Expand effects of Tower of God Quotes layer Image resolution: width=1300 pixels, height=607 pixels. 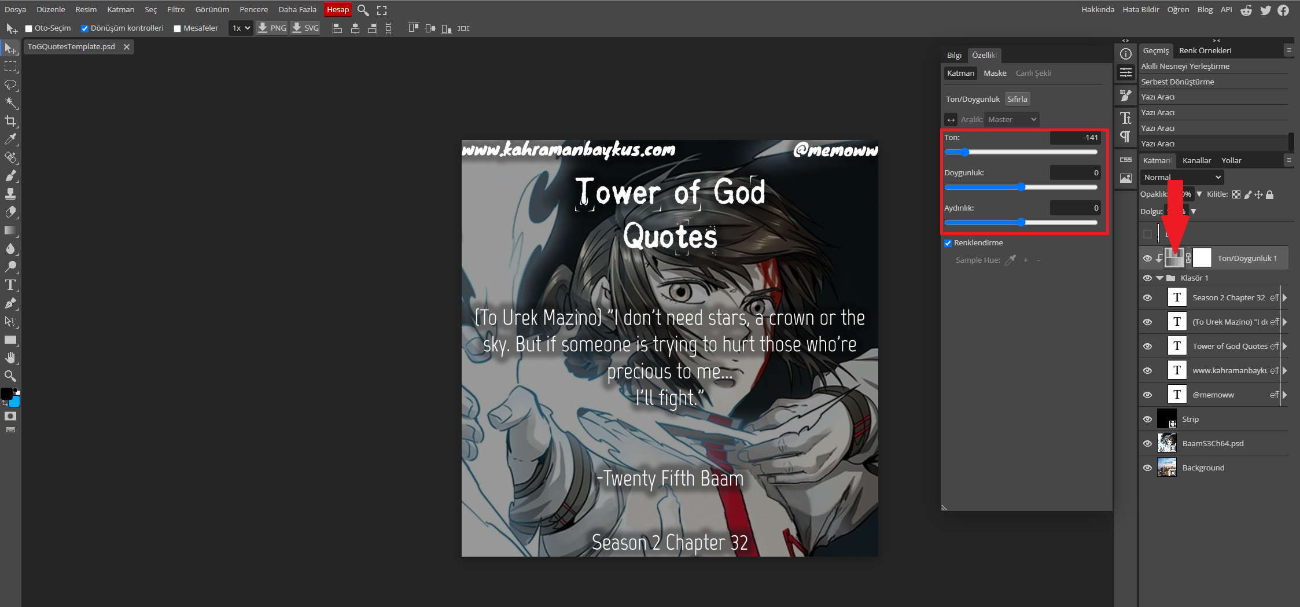(x=1284, y=347)
